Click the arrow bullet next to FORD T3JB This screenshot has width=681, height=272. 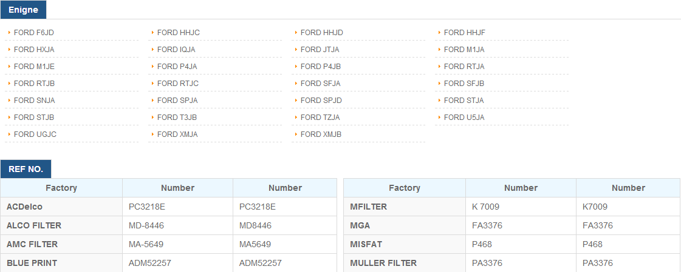click(152, 117)
